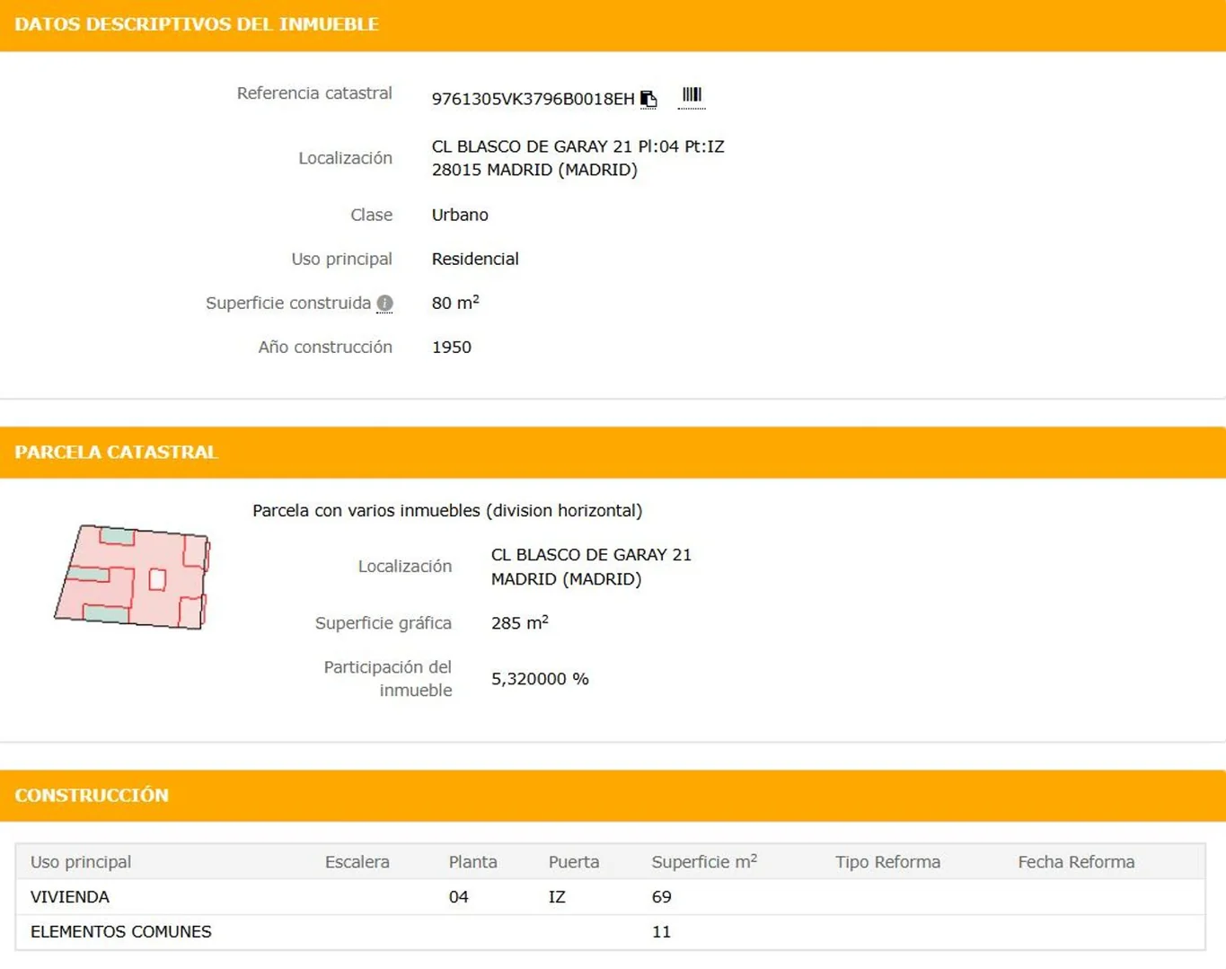Click surface 11 in ELEMENTOS COMUNES row

pyautogui.click(x=661, y=932)
